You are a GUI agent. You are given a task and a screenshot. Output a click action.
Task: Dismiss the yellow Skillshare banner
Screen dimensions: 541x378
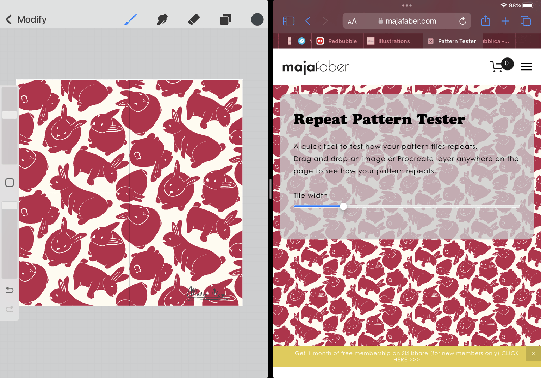pyautogui.click(x=533, y=353)
